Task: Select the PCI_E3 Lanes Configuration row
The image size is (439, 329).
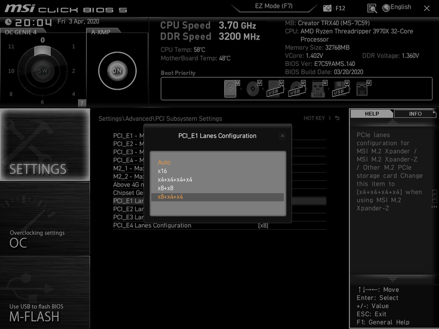Action: point(128,217)
